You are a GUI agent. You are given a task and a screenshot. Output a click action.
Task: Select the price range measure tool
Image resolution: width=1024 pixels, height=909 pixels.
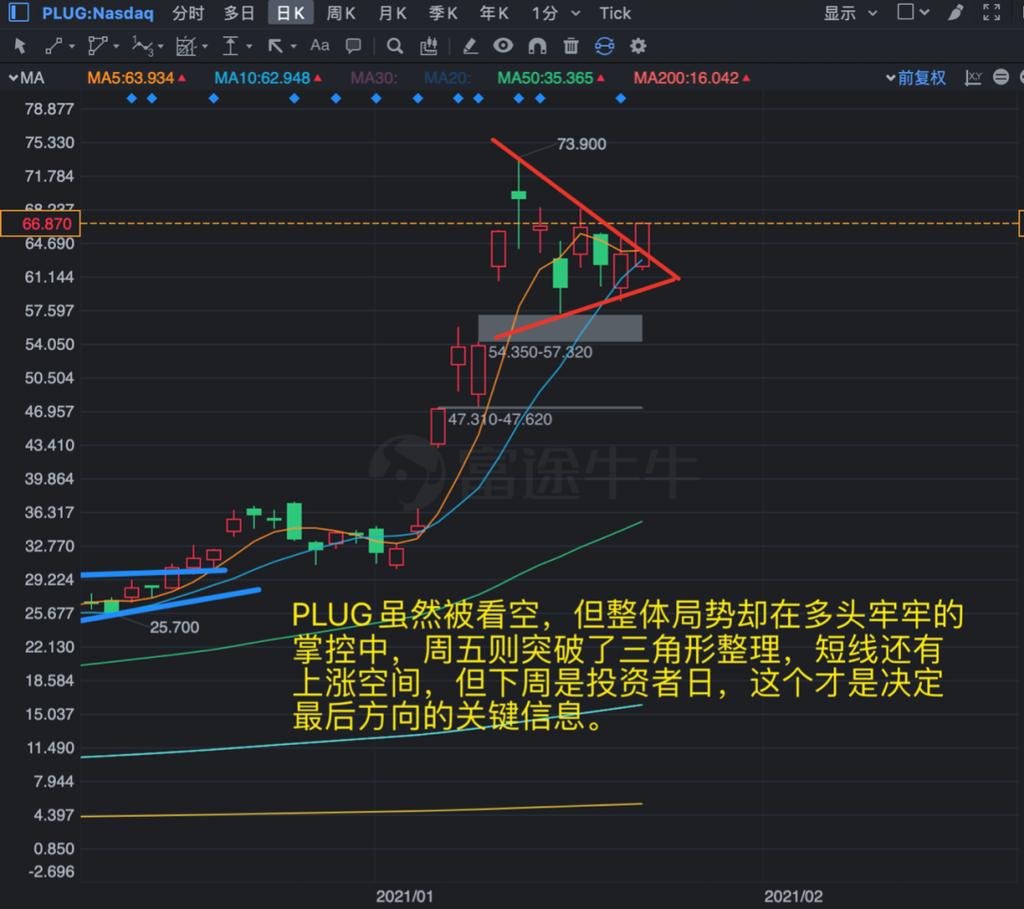coord(230,46)
